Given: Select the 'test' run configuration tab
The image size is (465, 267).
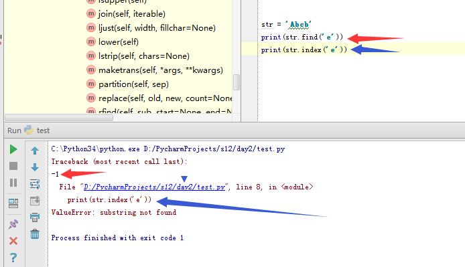Looking at the screenshot, I should (x=43, y=130).
